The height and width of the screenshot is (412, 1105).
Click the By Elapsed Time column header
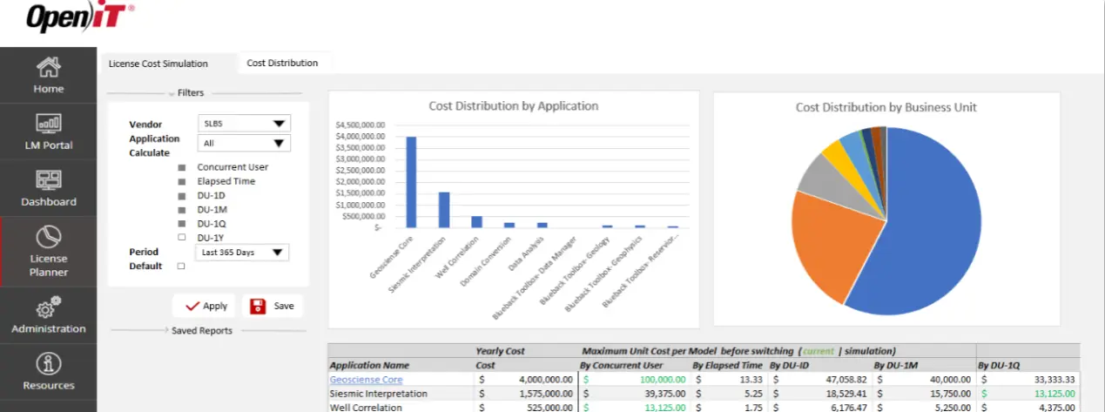[728, 366]
